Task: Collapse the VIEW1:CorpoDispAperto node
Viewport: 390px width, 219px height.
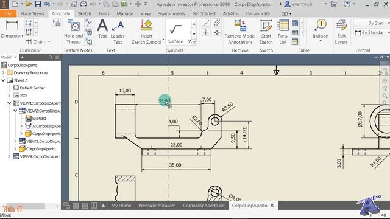Action: [x=9, y=103]
